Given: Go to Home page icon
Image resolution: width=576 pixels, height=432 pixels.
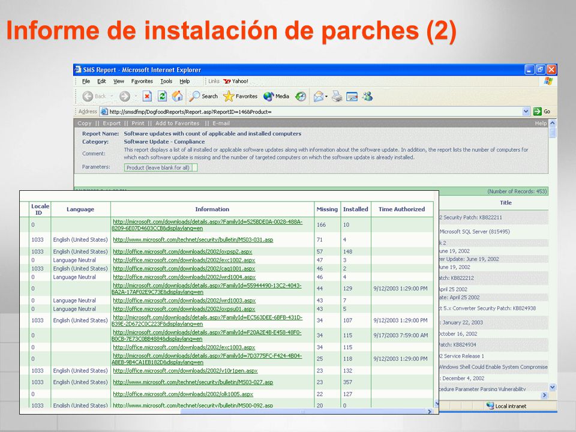Looking at the screenshot, I should click(x=177, y=96).
